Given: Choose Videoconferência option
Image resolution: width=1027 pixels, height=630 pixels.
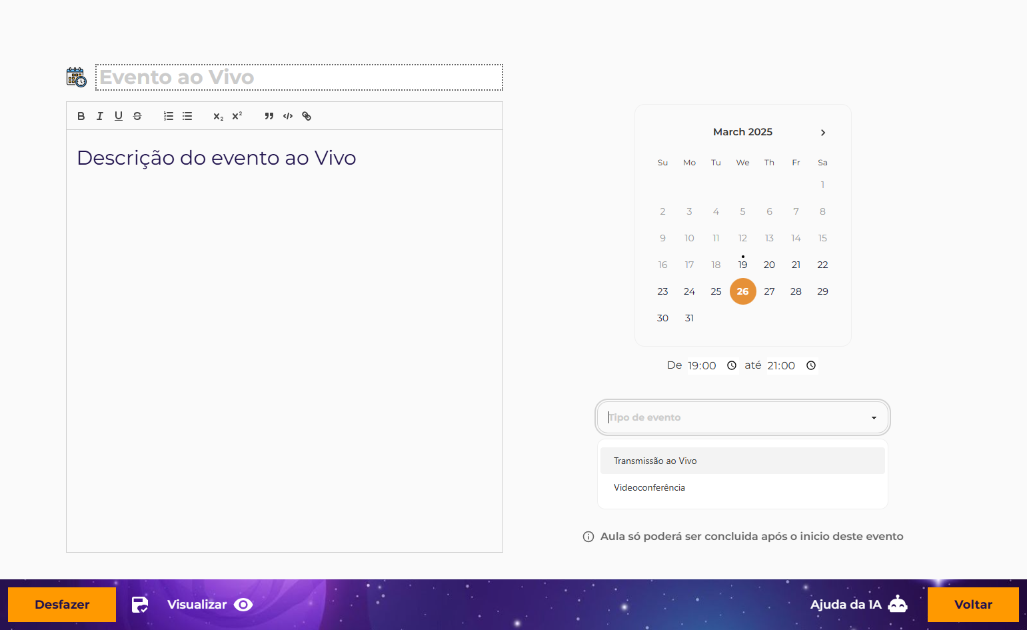Looking at the screenshot, I should [742, 487].
